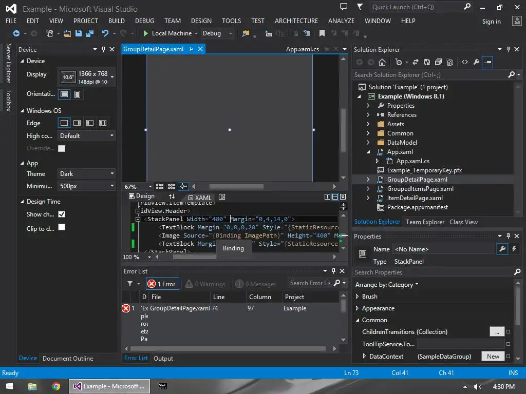Screen dimensions: 526x394
Task: Click New button for DataContext
Action: click(493, 357)
